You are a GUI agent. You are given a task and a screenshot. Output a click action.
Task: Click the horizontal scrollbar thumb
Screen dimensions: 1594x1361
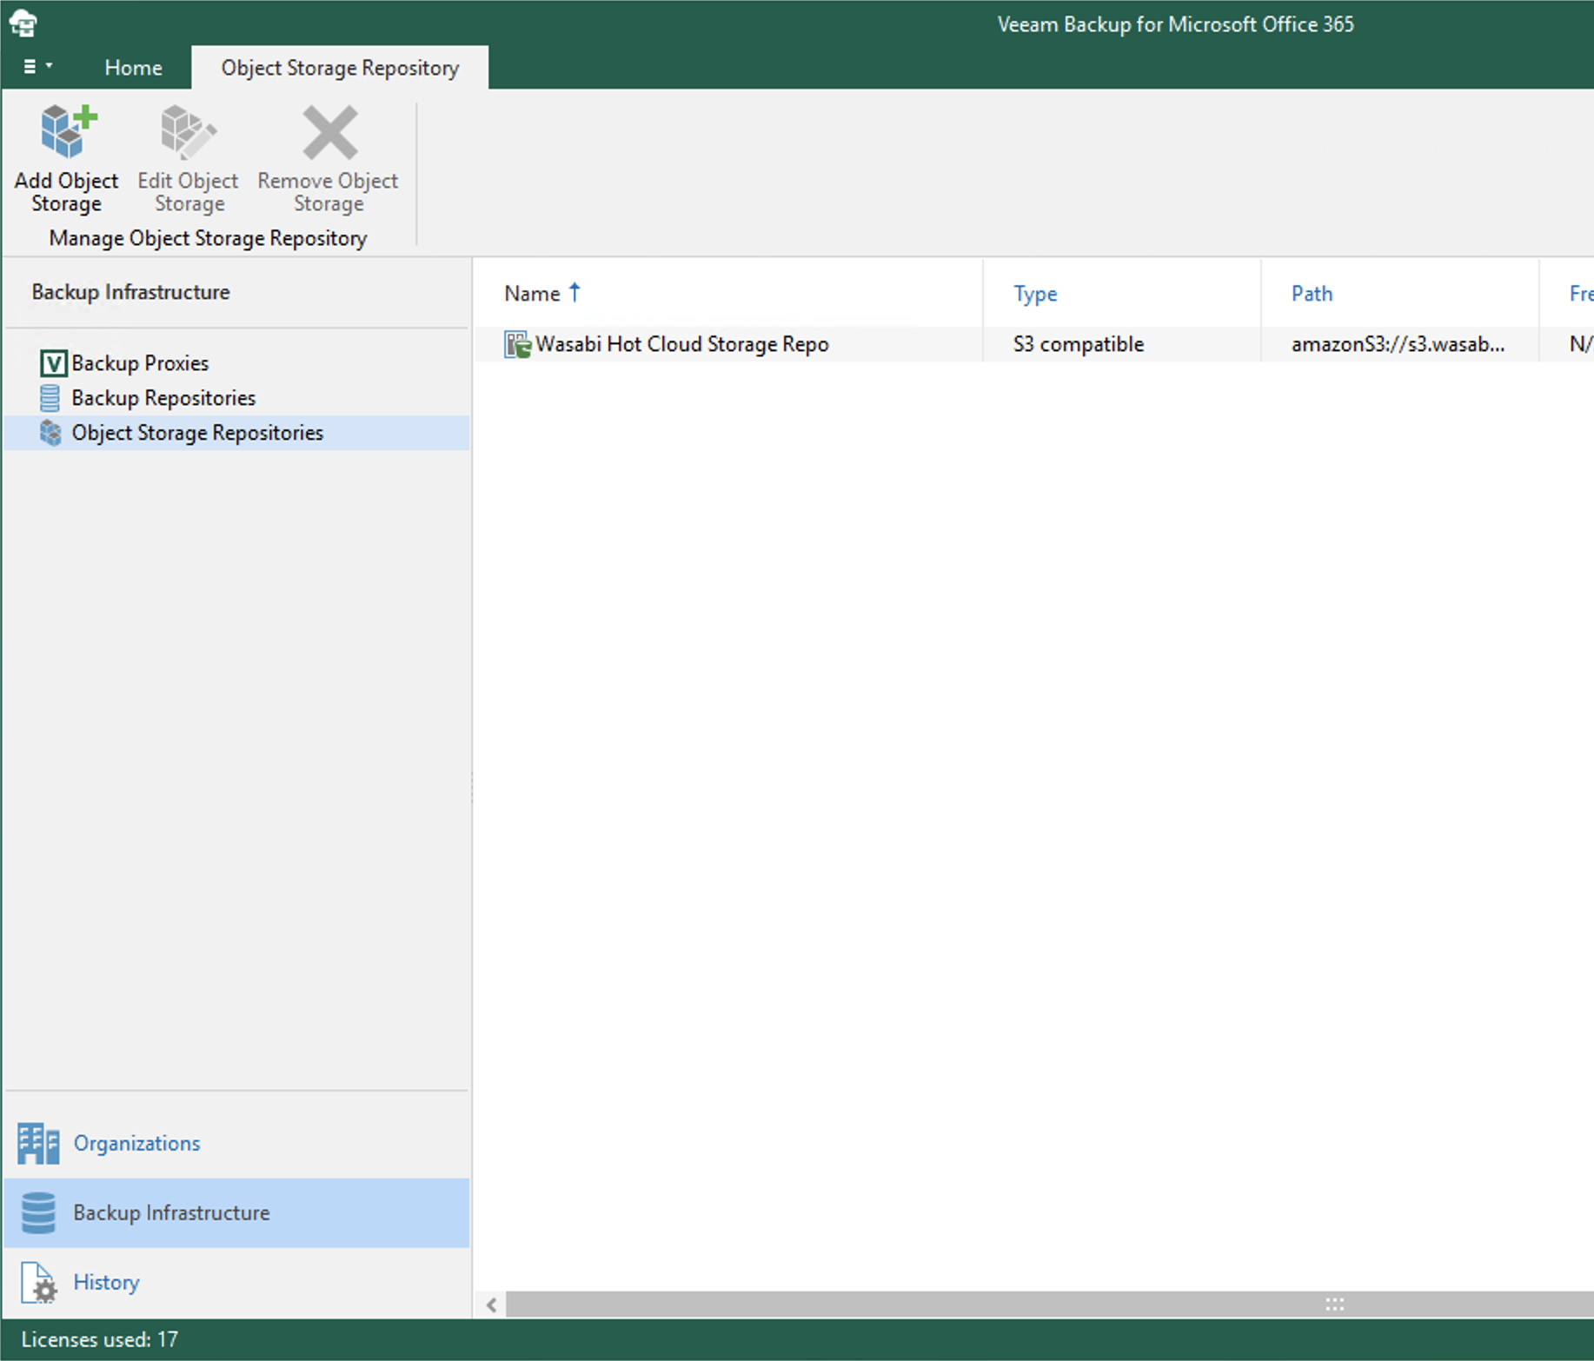pyautogui.click(x=1050, y=1305)
